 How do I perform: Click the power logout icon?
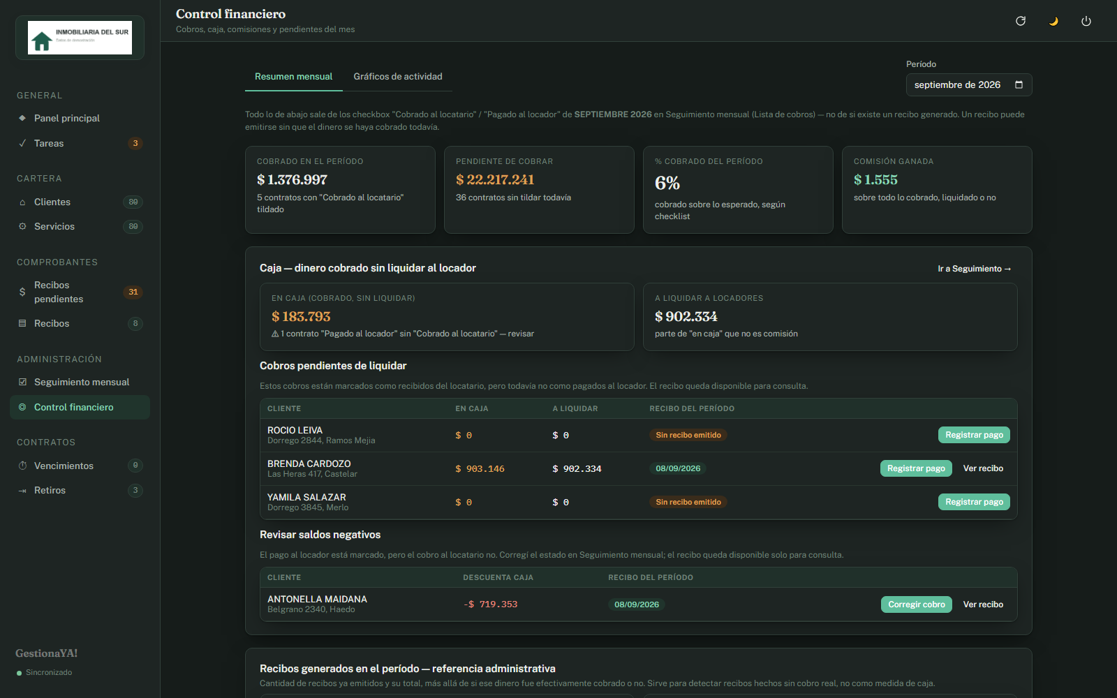pyautogui.click(x=1086, y=21)
